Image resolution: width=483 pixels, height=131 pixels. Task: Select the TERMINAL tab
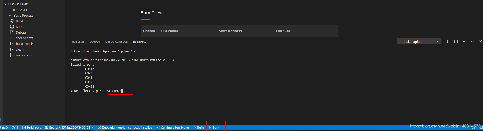(139, 42)
